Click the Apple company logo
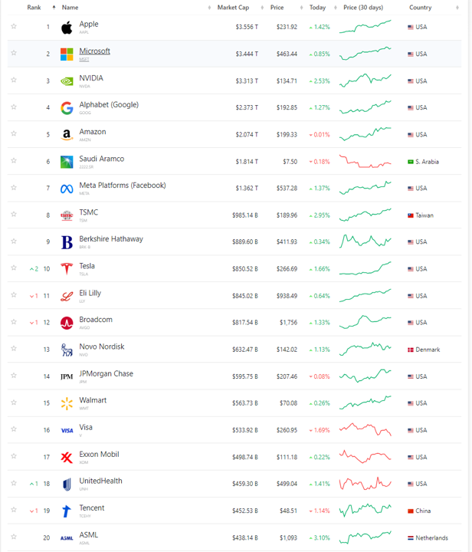472x552 pixels. coord(67,28)
